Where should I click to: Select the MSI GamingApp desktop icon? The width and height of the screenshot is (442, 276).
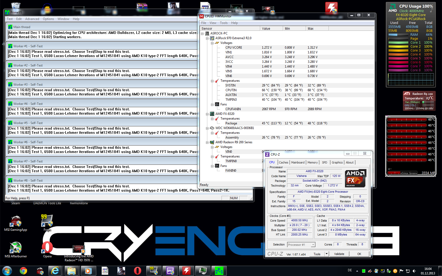click(16, 223)
